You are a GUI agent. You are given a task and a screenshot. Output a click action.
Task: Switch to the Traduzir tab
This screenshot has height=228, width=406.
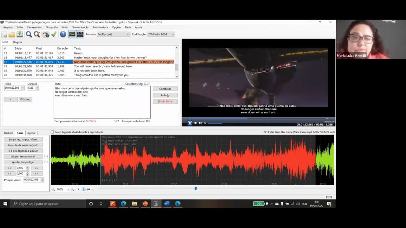(x=8, y=133)
